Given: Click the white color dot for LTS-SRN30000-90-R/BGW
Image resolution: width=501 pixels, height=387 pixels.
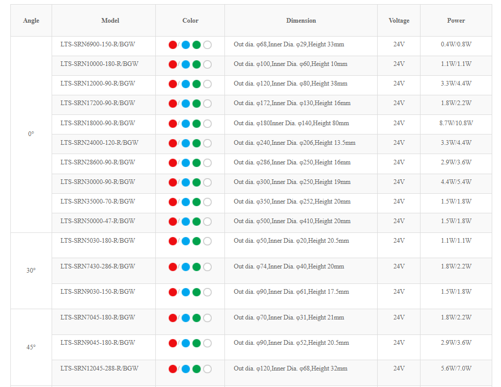Looking at the screenshot, I should click(207, 182).
